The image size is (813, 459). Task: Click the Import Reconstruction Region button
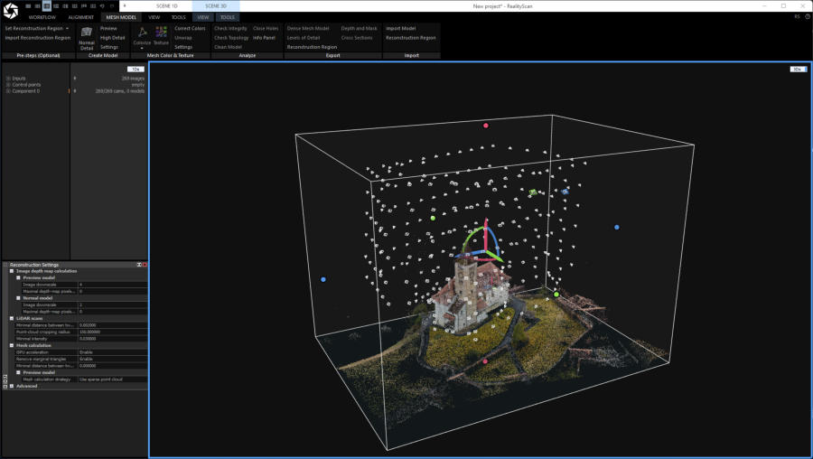(37, 38)
